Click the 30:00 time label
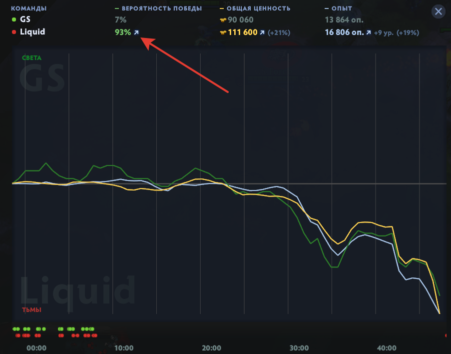The image size is (451, 354). (x=299, y=348)
